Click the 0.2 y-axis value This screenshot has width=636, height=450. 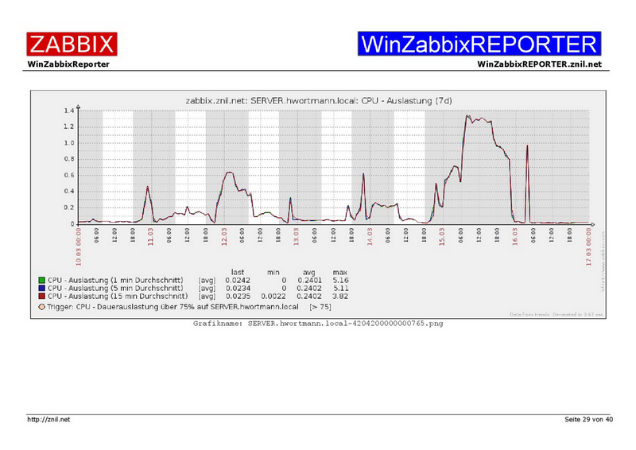coord(69,208)
